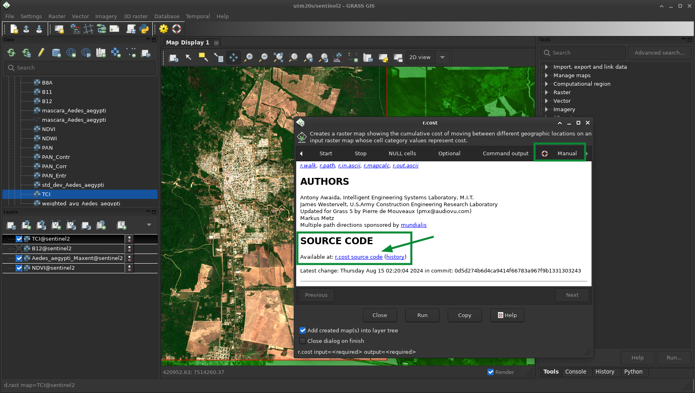
Task: Open the 2D view dropdown
Action: click(442, 57)
